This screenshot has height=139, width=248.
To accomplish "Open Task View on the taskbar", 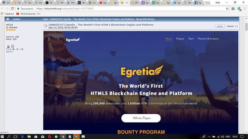I will pos(15,137).
